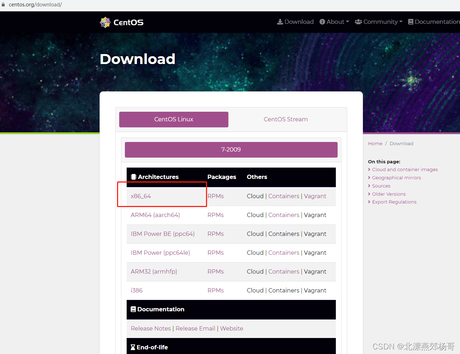The height and width of the screenshot is (354, 460).
Task: Click the Download breadcrumb text
Action: click(401, 143)
